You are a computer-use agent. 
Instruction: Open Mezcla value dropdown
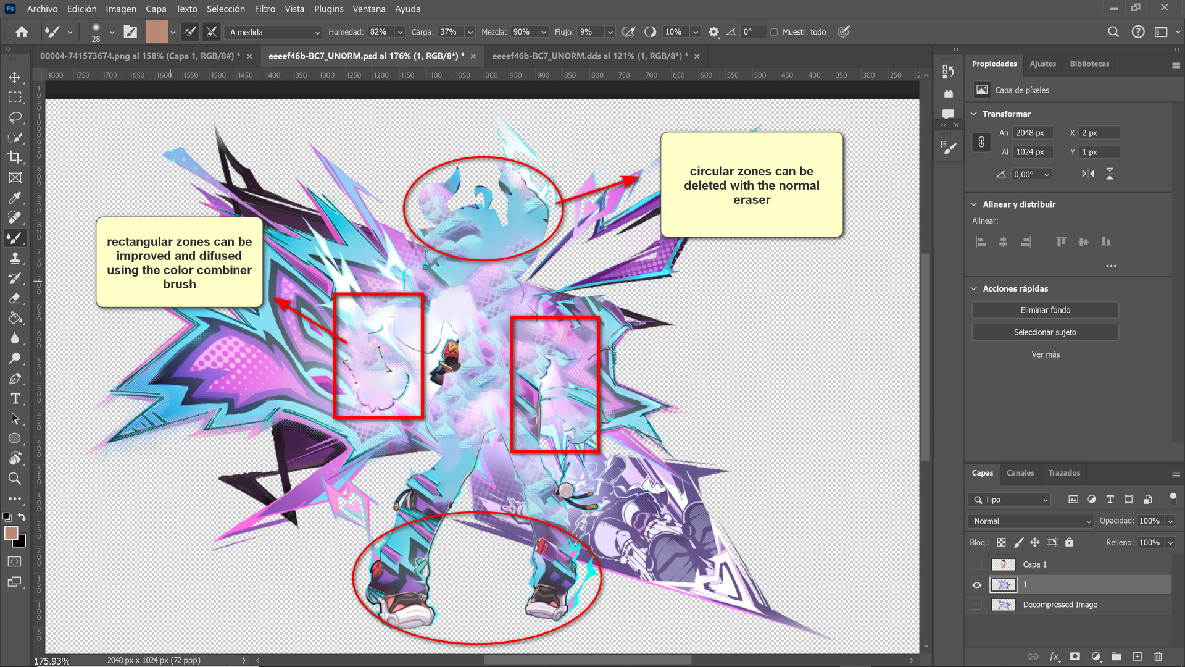pyautogui.click(x=544, y=32)
